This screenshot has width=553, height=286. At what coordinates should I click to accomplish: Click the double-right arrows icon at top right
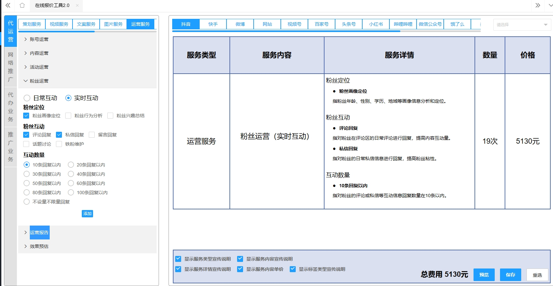coord(538,5)
